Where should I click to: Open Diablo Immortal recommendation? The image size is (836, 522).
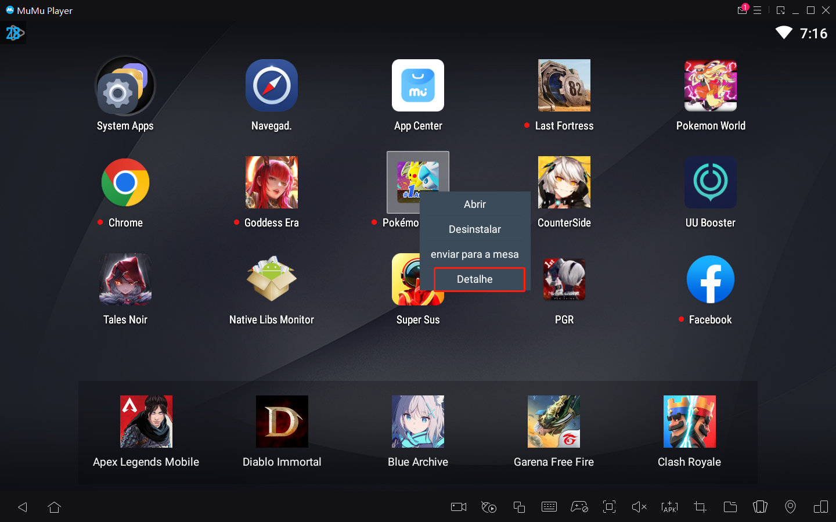point(282,422)
